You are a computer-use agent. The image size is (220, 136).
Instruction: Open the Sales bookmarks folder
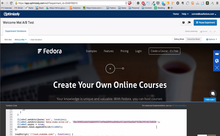(x=122, y=8)
